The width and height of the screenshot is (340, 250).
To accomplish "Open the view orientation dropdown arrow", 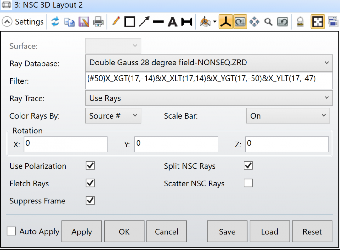I will [x=215, y=22].
